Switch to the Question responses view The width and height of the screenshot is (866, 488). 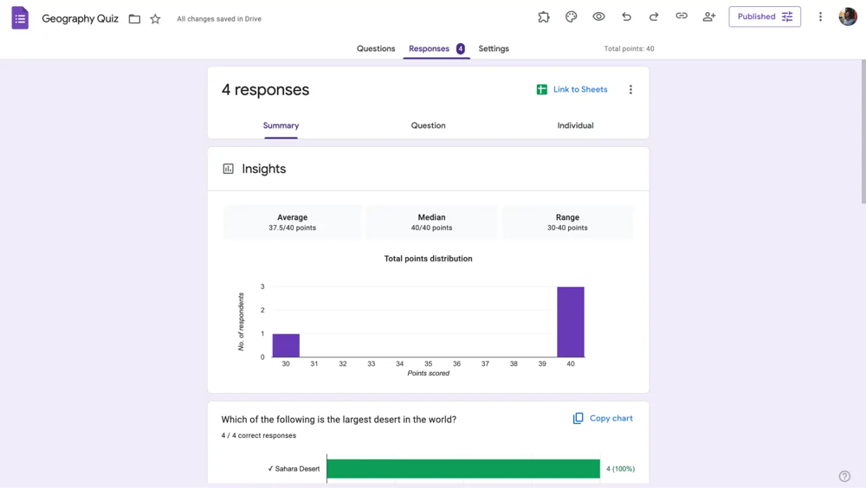coord(428,125)
